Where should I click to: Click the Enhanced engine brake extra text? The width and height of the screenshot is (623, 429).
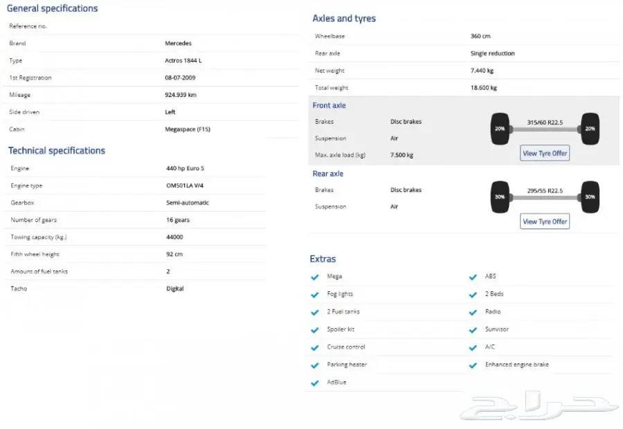(x=516, y=365)
